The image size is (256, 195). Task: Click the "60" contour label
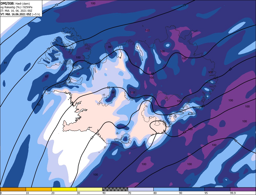[x=236, y=141]
